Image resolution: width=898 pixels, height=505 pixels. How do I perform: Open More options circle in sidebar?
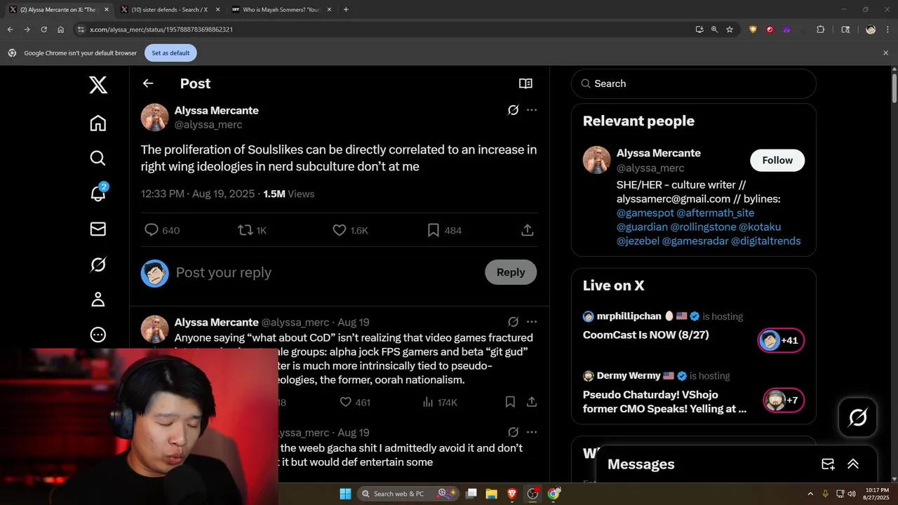point(98,335)
